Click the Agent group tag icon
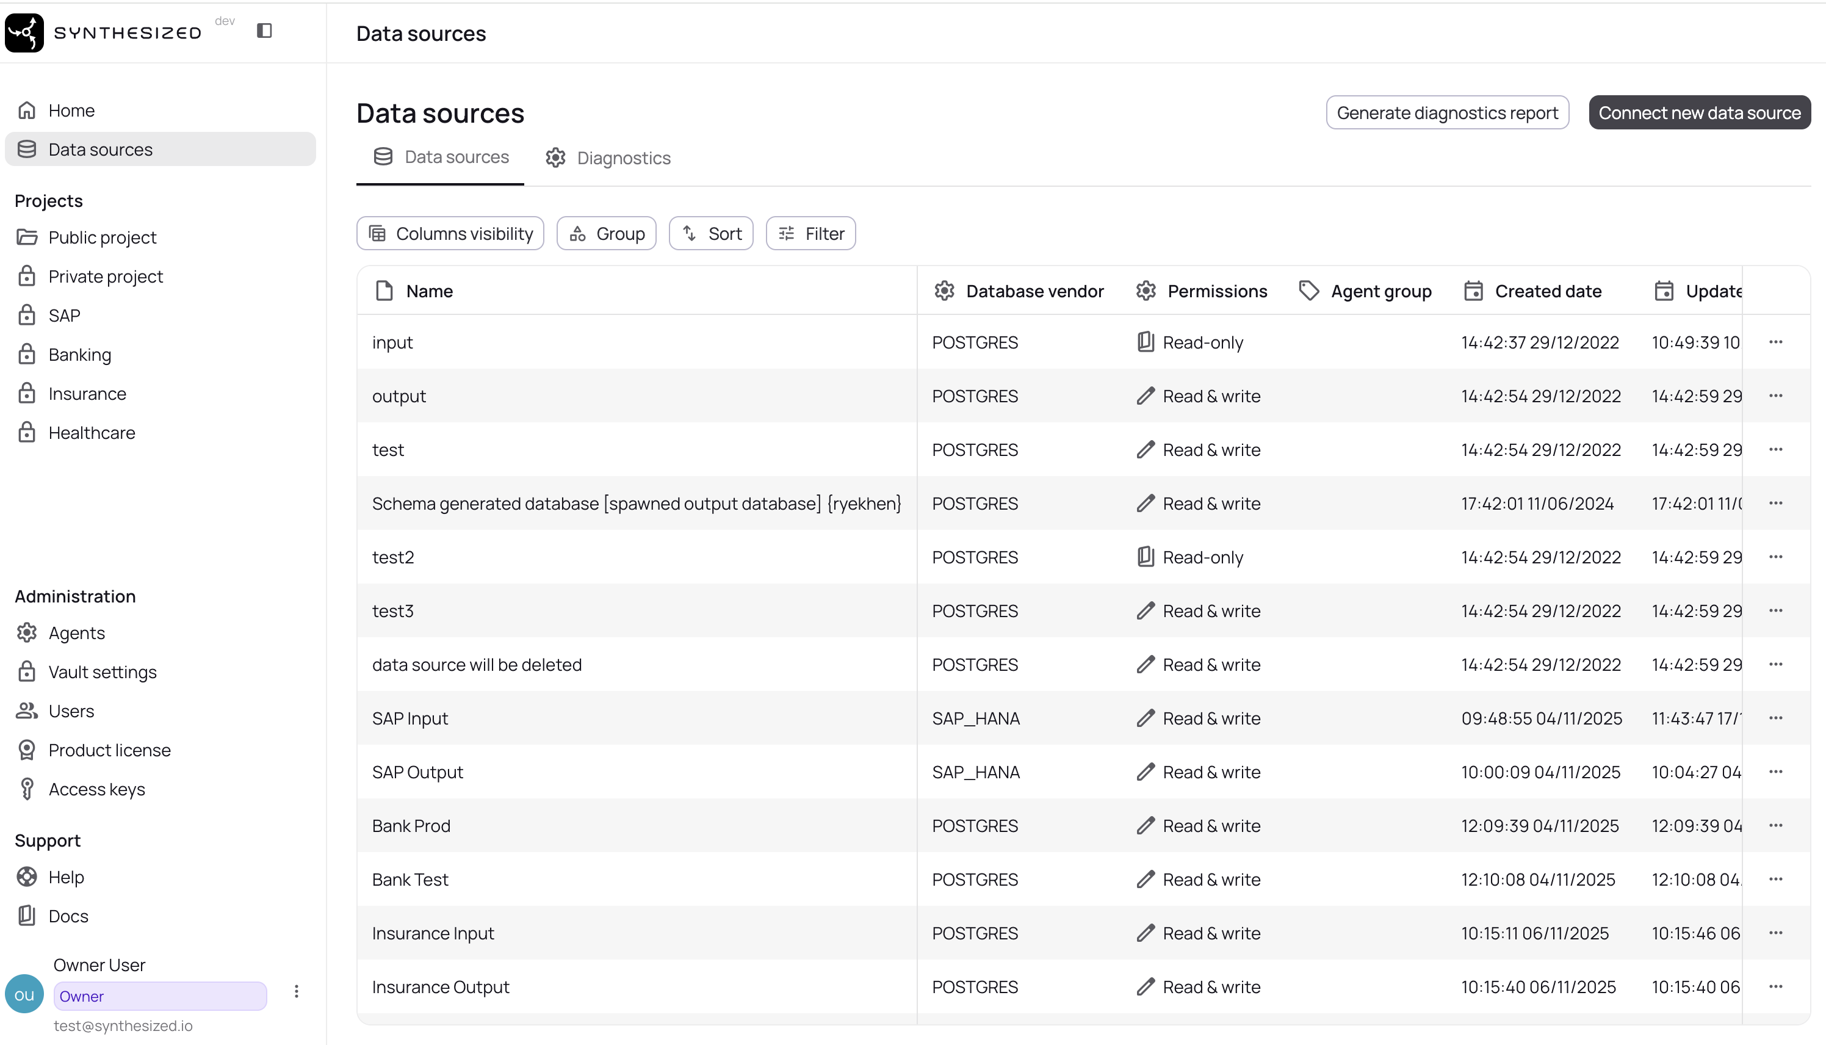Screen dimensions: 1826x1045 pyautogui.click(x=1308, y=291)
